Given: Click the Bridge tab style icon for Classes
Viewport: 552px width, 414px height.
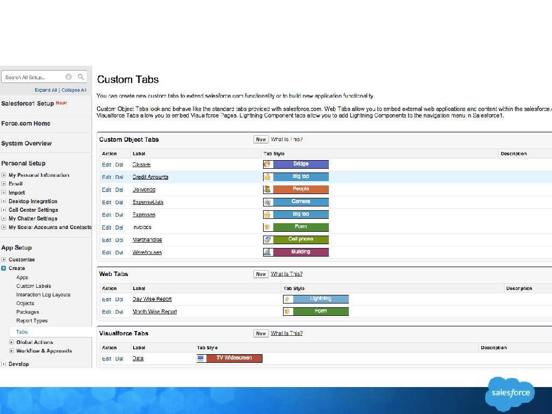Looking at the screenshot, I should 267,164.
